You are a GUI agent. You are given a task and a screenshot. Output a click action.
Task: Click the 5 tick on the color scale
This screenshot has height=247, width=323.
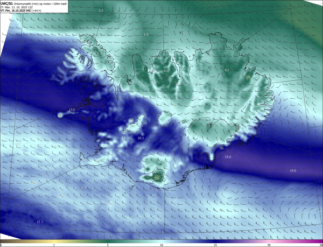108,245
